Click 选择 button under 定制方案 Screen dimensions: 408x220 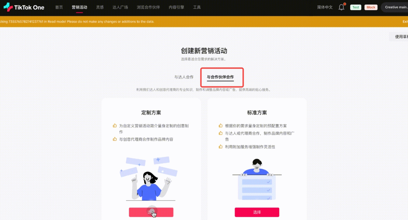pyautogui.click(x=151, y=212)
